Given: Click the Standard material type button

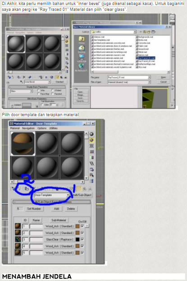Looking at the screenshot, I should [x=59, y=82].
